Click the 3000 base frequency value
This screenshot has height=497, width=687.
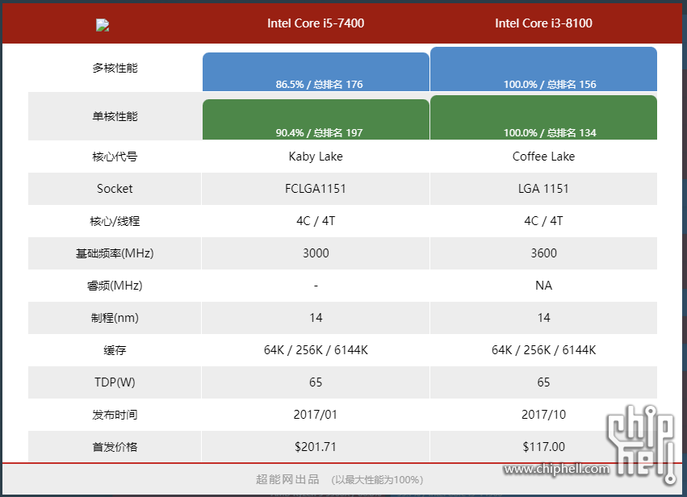tap(316, 253)
